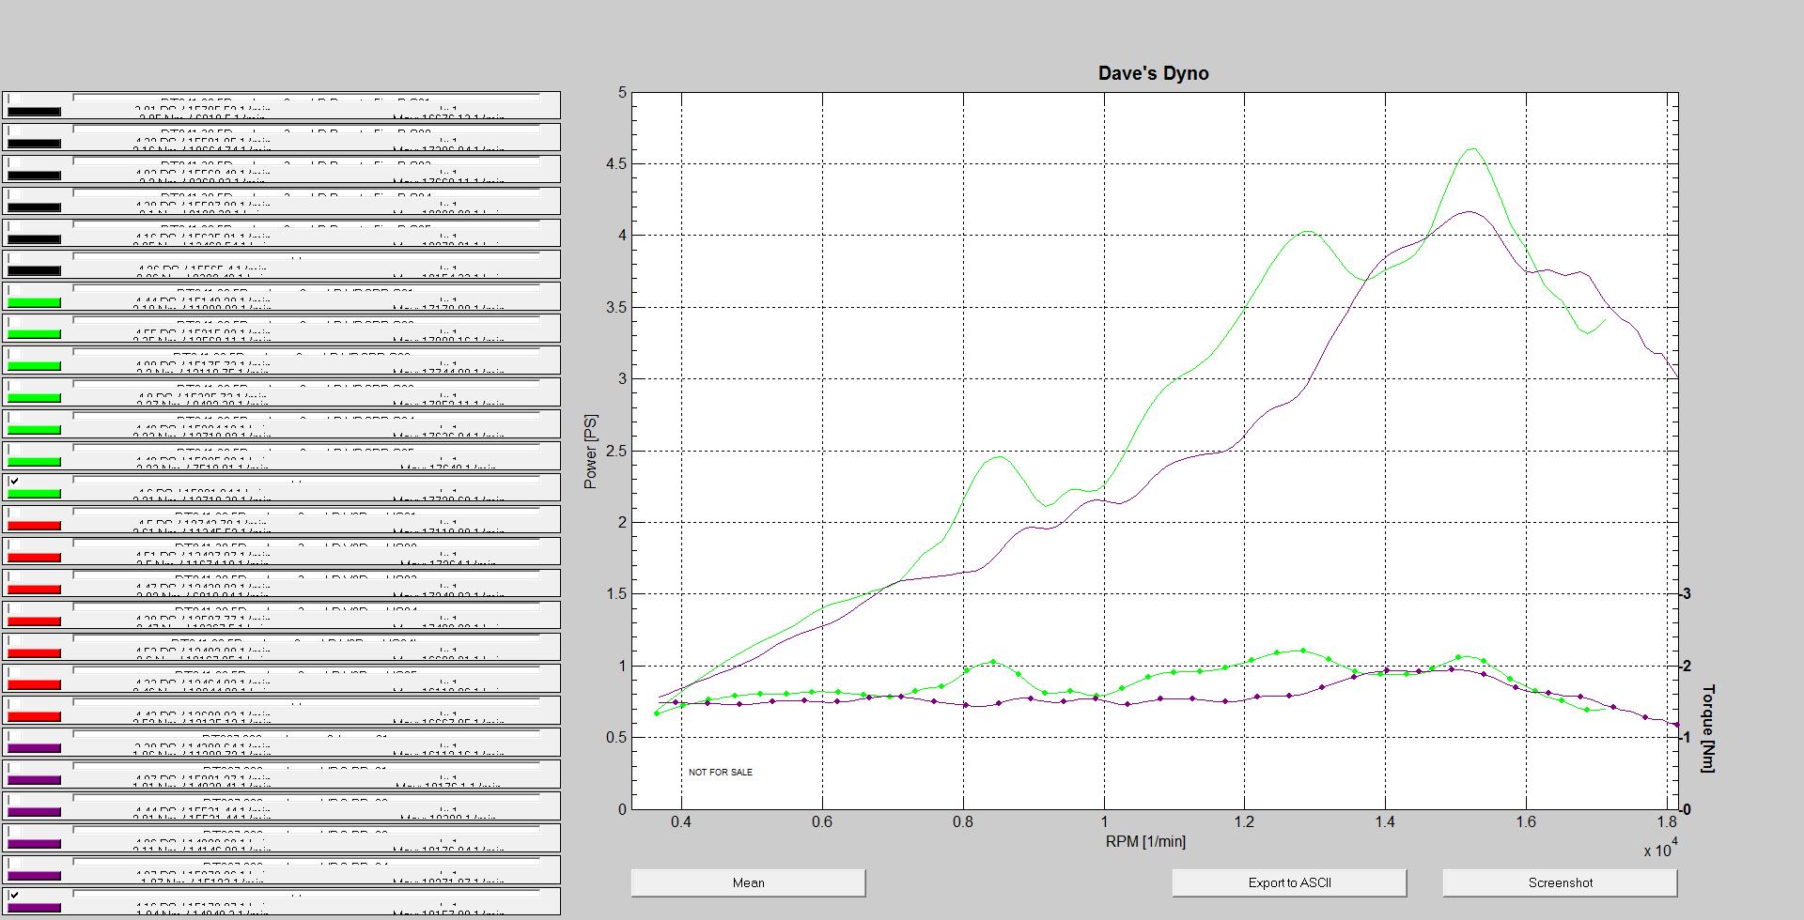Click the NOT FOR SALE text on plot
1804x920 pixels.
pyautogui.click(x=720, y=772)
